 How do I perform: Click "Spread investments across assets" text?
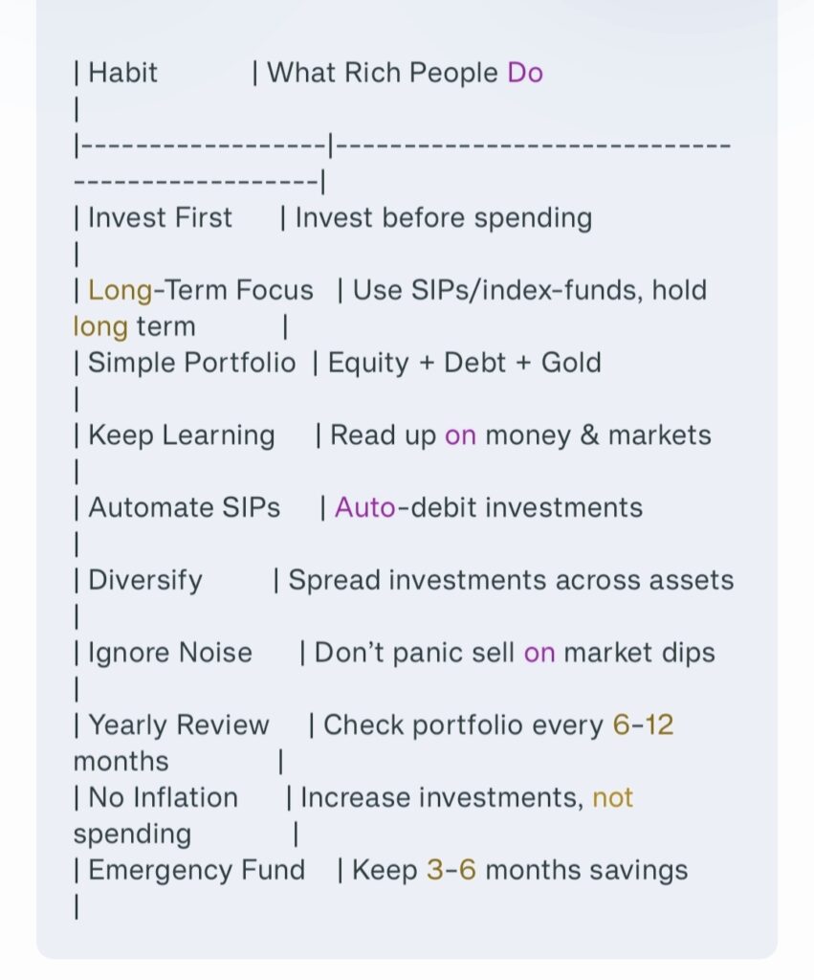pyautogui.click(x=511, y=581)
